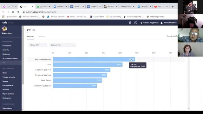The width and height of the screenshot is (203, 114).
Task: Switch to the Таблица tab
Action: [41, 37]
